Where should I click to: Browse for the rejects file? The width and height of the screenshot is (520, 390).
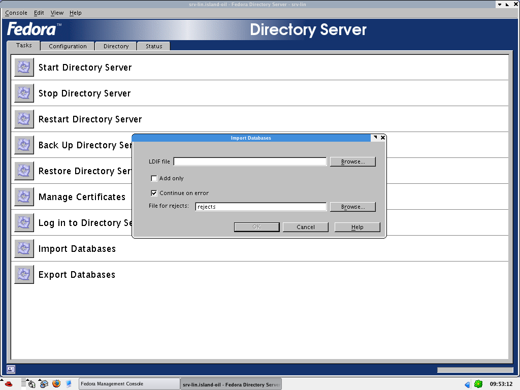(x=353, y=207)
